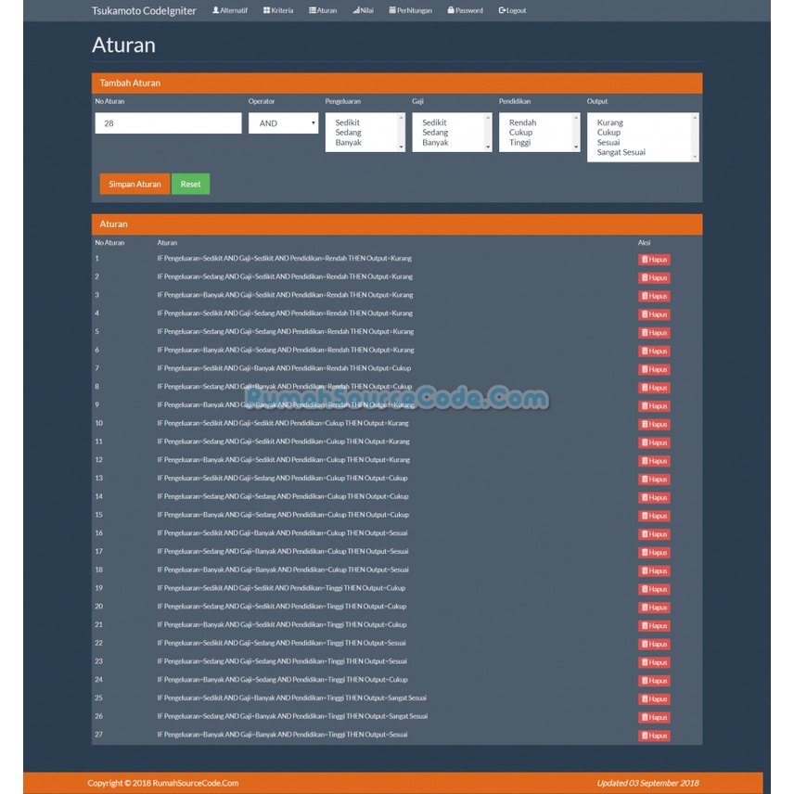Delete rule 1 with Hapus
794x794 pixels.
654,260
